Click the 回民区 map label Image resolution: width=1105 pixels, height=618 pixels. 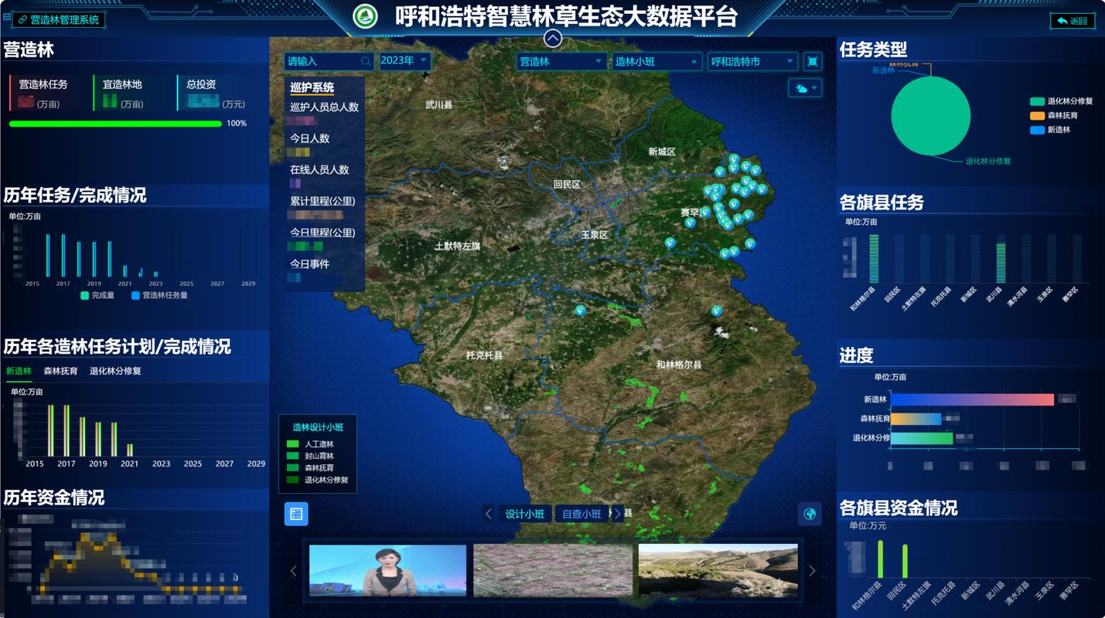point(567,185)
